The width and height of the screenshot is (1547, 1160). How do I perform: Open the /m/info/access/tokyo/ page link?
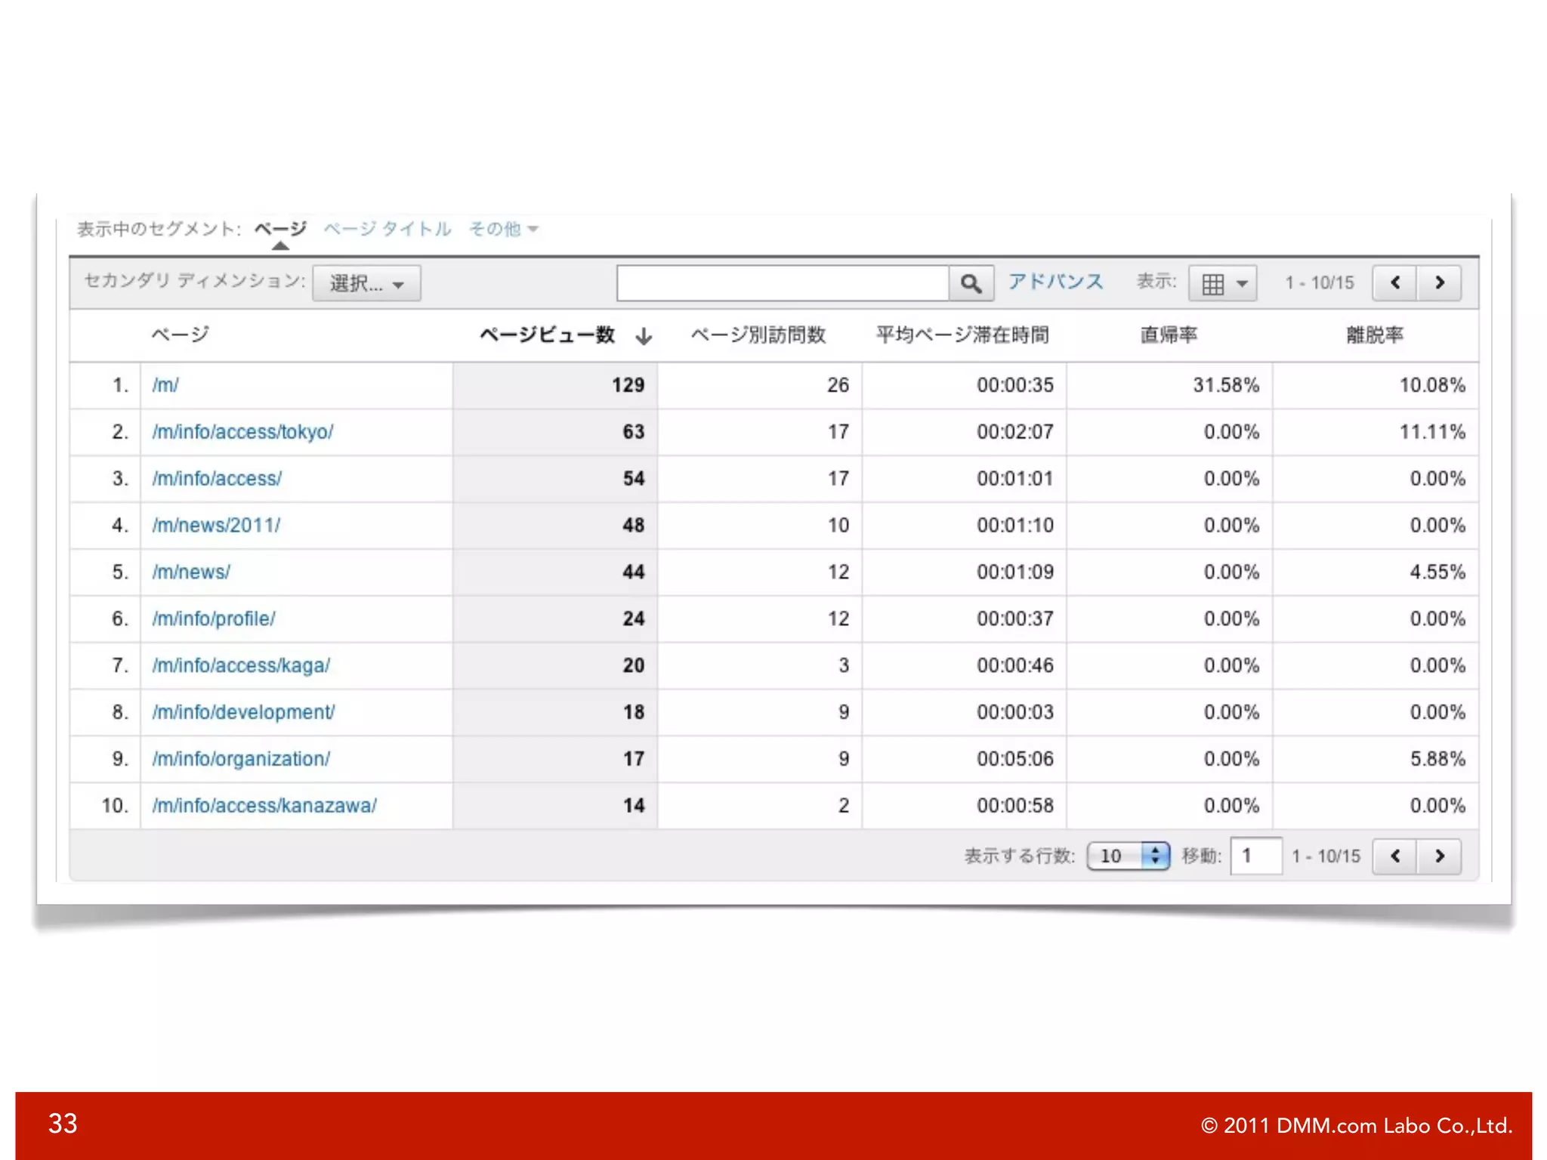[x=242, y=432]
